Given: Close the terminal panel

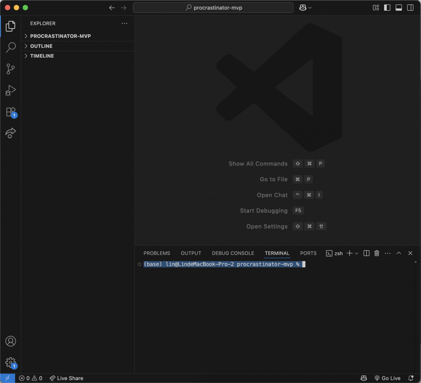Looking at the screenshot, I should click(x=410, y=253).
